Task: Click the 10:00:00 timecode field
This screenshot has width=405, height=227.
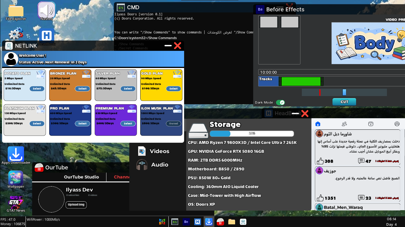Action: 331,72
